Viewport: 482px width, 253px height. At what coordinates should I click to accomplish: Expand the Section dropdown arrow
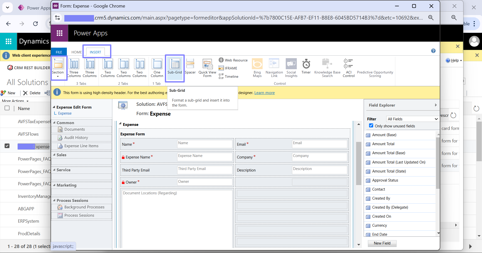[x=58, y=77]
